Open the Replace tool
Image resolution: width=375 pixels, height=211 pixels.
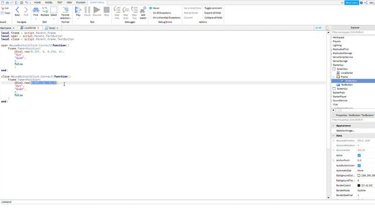click(45, 10)
